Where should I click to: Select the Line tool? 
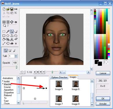pos(16,32)
